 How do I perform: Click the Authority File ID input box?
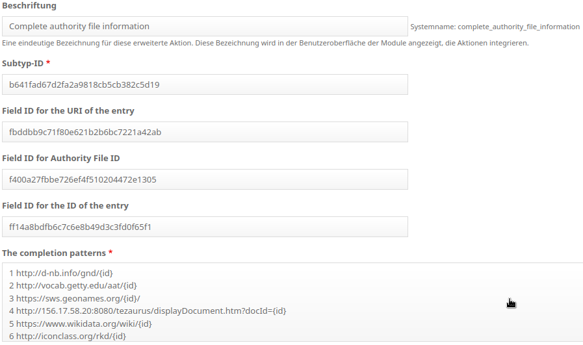click(x=205, y=179)
